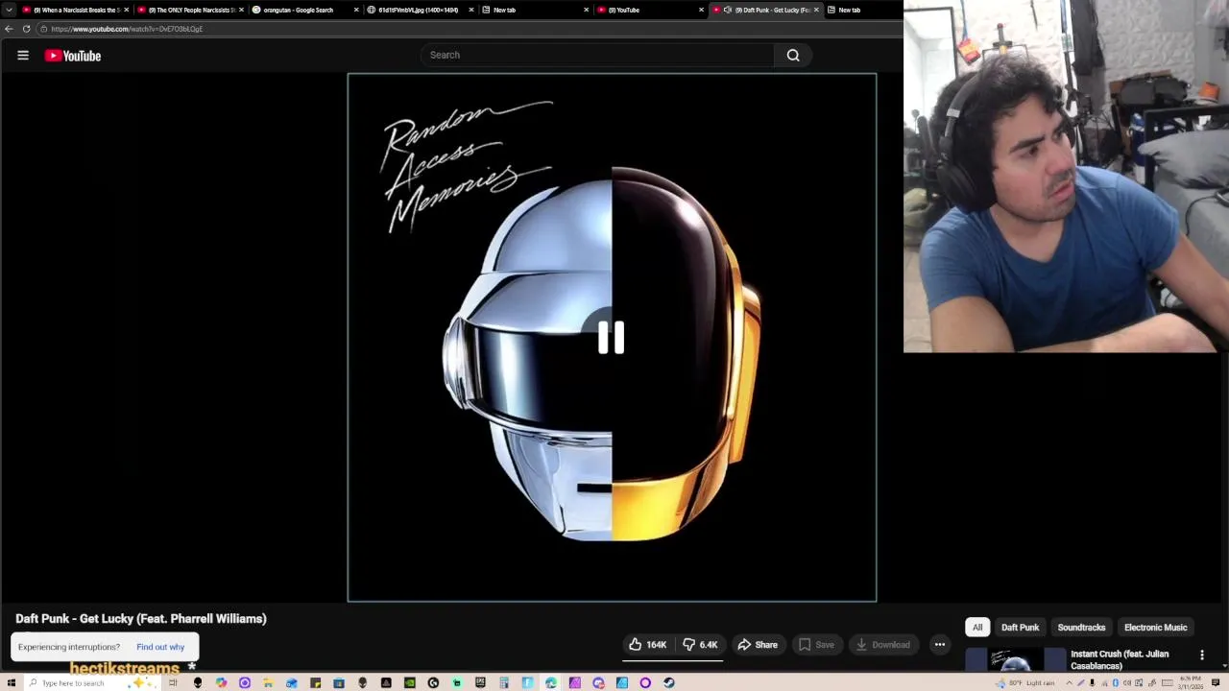Open the calculator icon on the taskbar

(504, 682)
